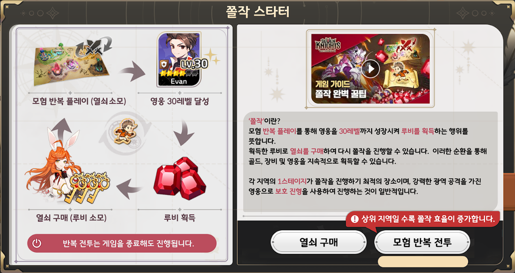
Task: Click the 열쇠 구매 button
Action: (x=318, y=242)
